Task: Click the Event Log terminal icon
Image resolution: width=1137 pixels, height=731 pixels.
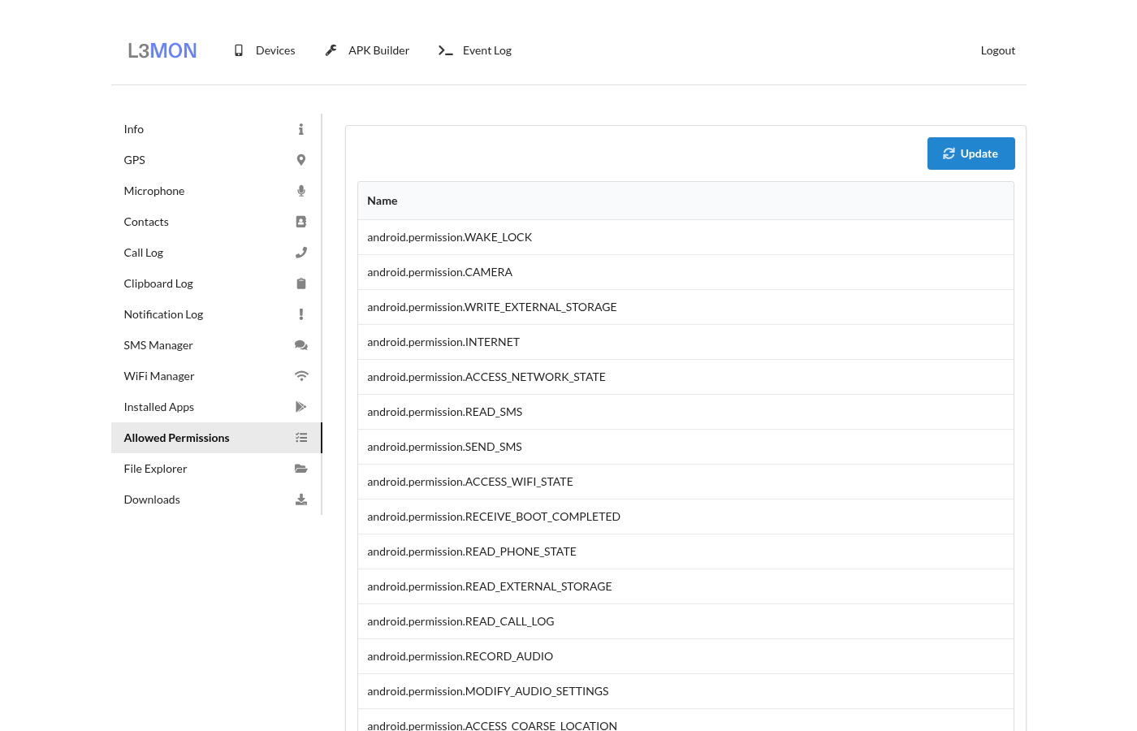Action: tap(446, 50)
